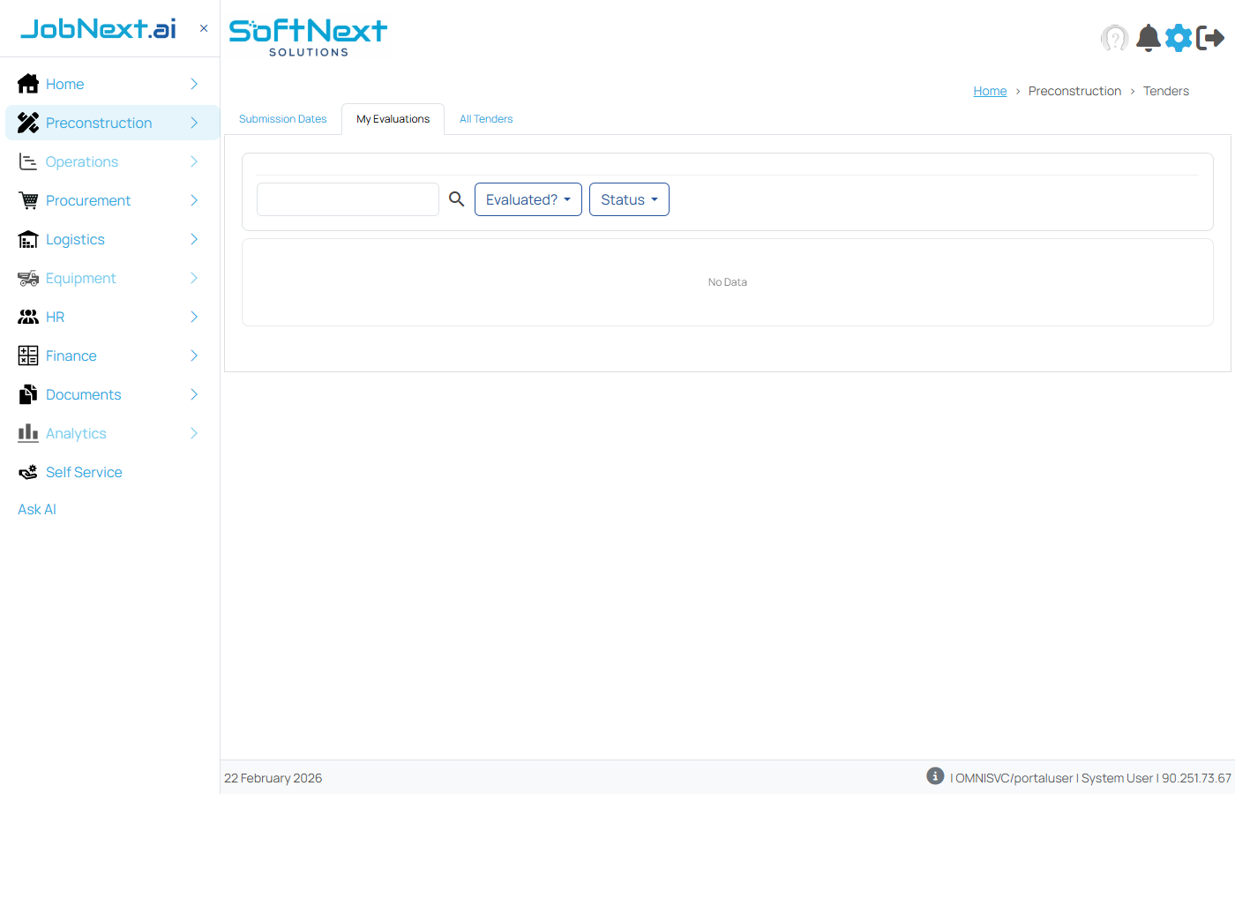Open settings via the gear icon

(1179, 38)
